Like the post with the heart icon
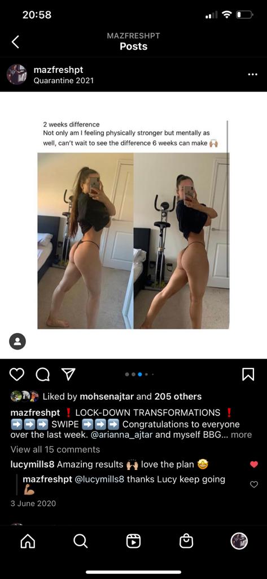The height and width of the screenshot is (579, 267). [16, 375]
